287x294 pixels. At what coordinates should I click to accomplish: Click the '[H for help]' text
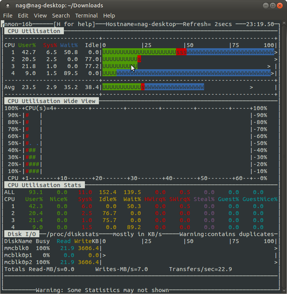tap(74, 24)
